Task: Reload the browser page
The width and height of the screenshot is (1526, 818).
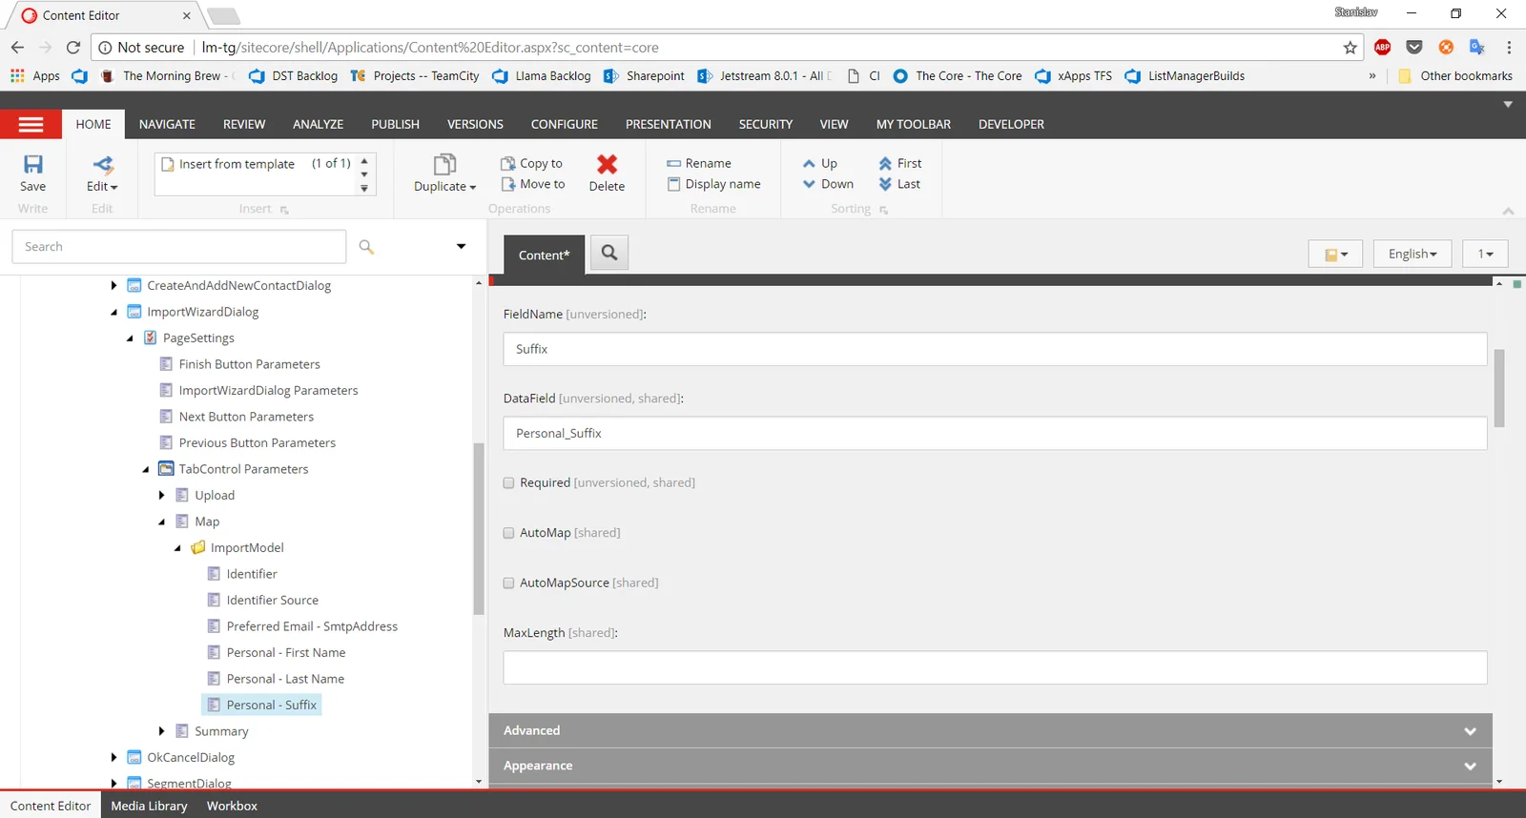Action: click(73, 47)
